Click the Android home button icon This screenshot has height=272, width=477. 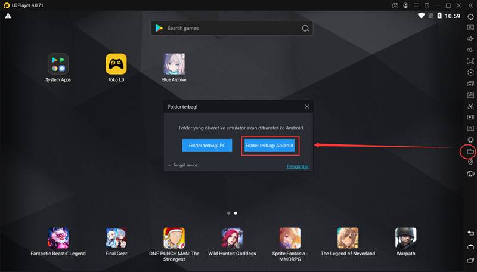pyautogui.click(x=470, y=247)
